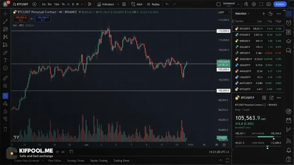Screen dimensions: 294x165
Task: Hide all drawings with eye icon
Action: tap(5, 119)
